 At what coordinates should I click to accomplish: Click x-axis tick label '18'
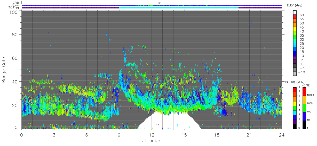click(217, 135)
